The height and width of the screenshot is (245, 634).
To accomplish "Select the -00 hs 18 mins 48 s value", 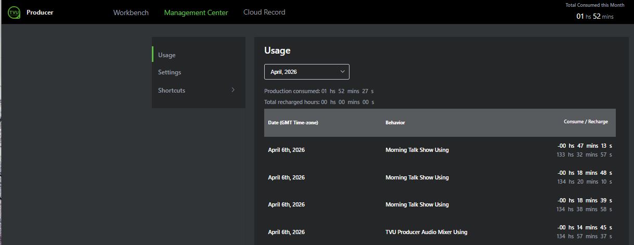I will (x=585, y=173).
